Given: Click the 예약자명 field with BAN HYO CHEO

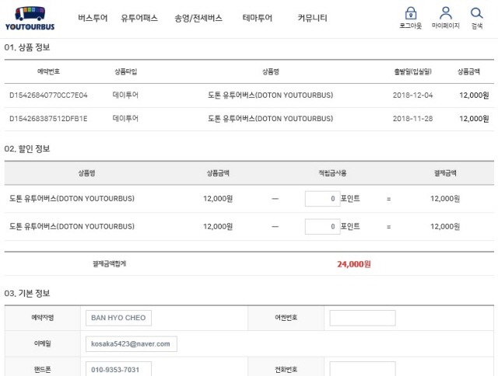Looking at the screenshot, I should point(118,318).
